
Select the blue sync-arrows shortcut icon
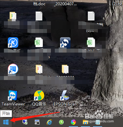click(65, 42)
